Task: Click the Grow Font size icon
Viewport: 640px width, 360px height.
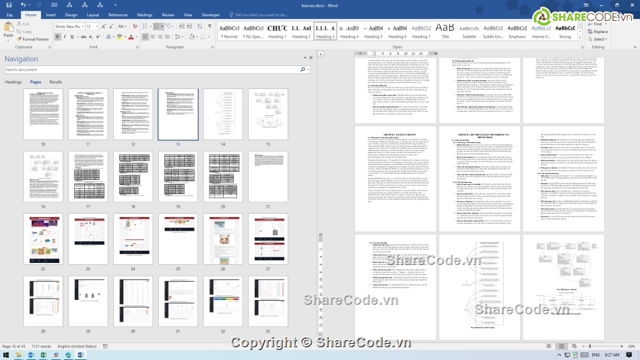Action: point(104,26)
